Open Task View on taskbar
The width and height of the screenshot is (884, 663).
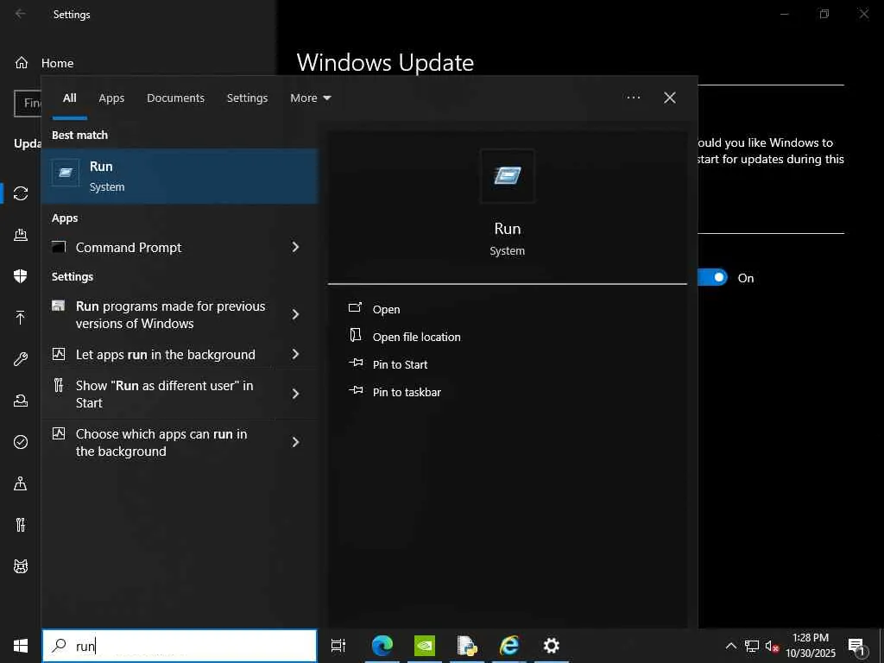pyautogui.click(x=338, y=646)
